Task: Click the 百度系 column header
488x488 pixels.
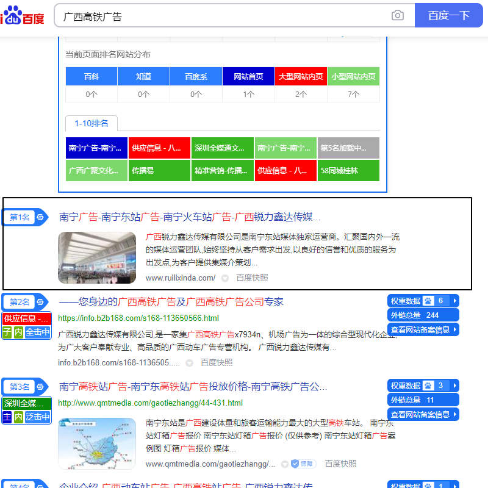Action: point(196,76)
